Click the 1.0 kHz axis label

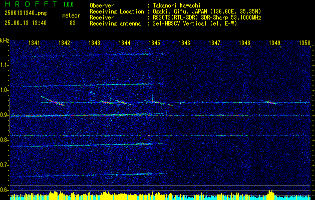click(x=5, y=90)
